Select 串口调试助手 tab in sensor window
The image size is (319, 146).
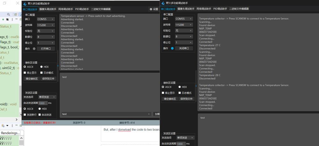coord(30,9)
